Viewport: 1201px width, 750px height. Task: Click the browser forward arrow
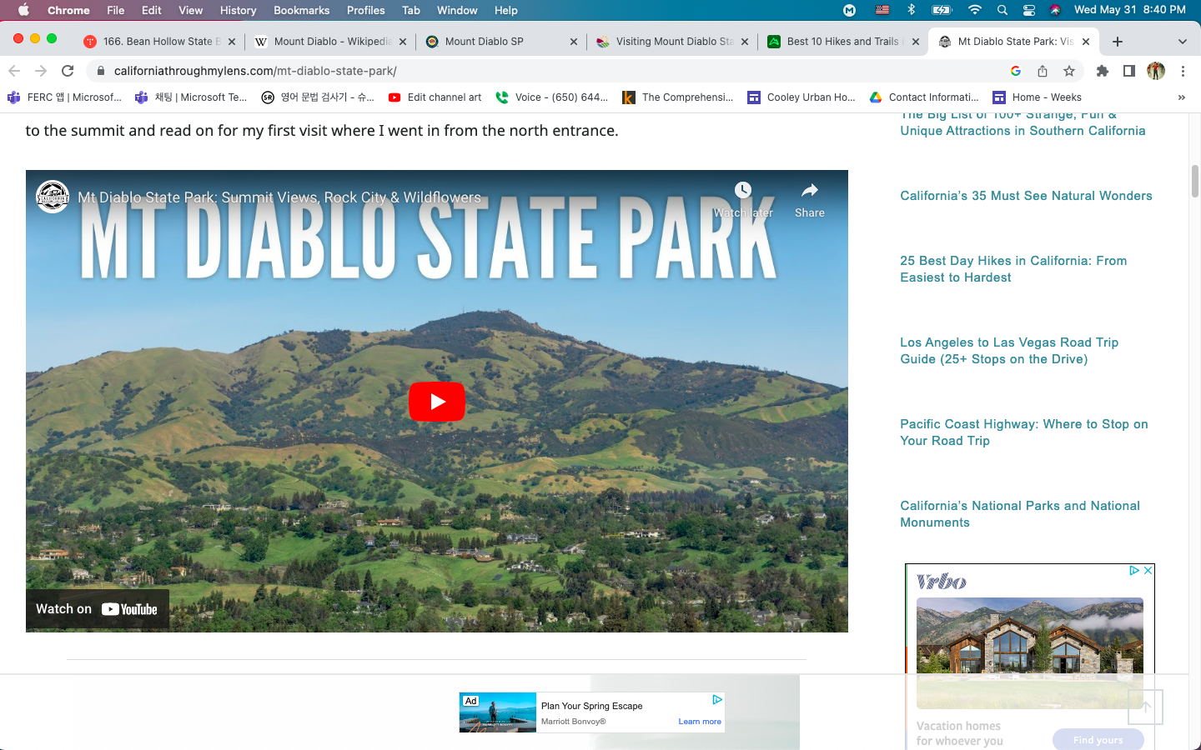click(x=41, y=71)
